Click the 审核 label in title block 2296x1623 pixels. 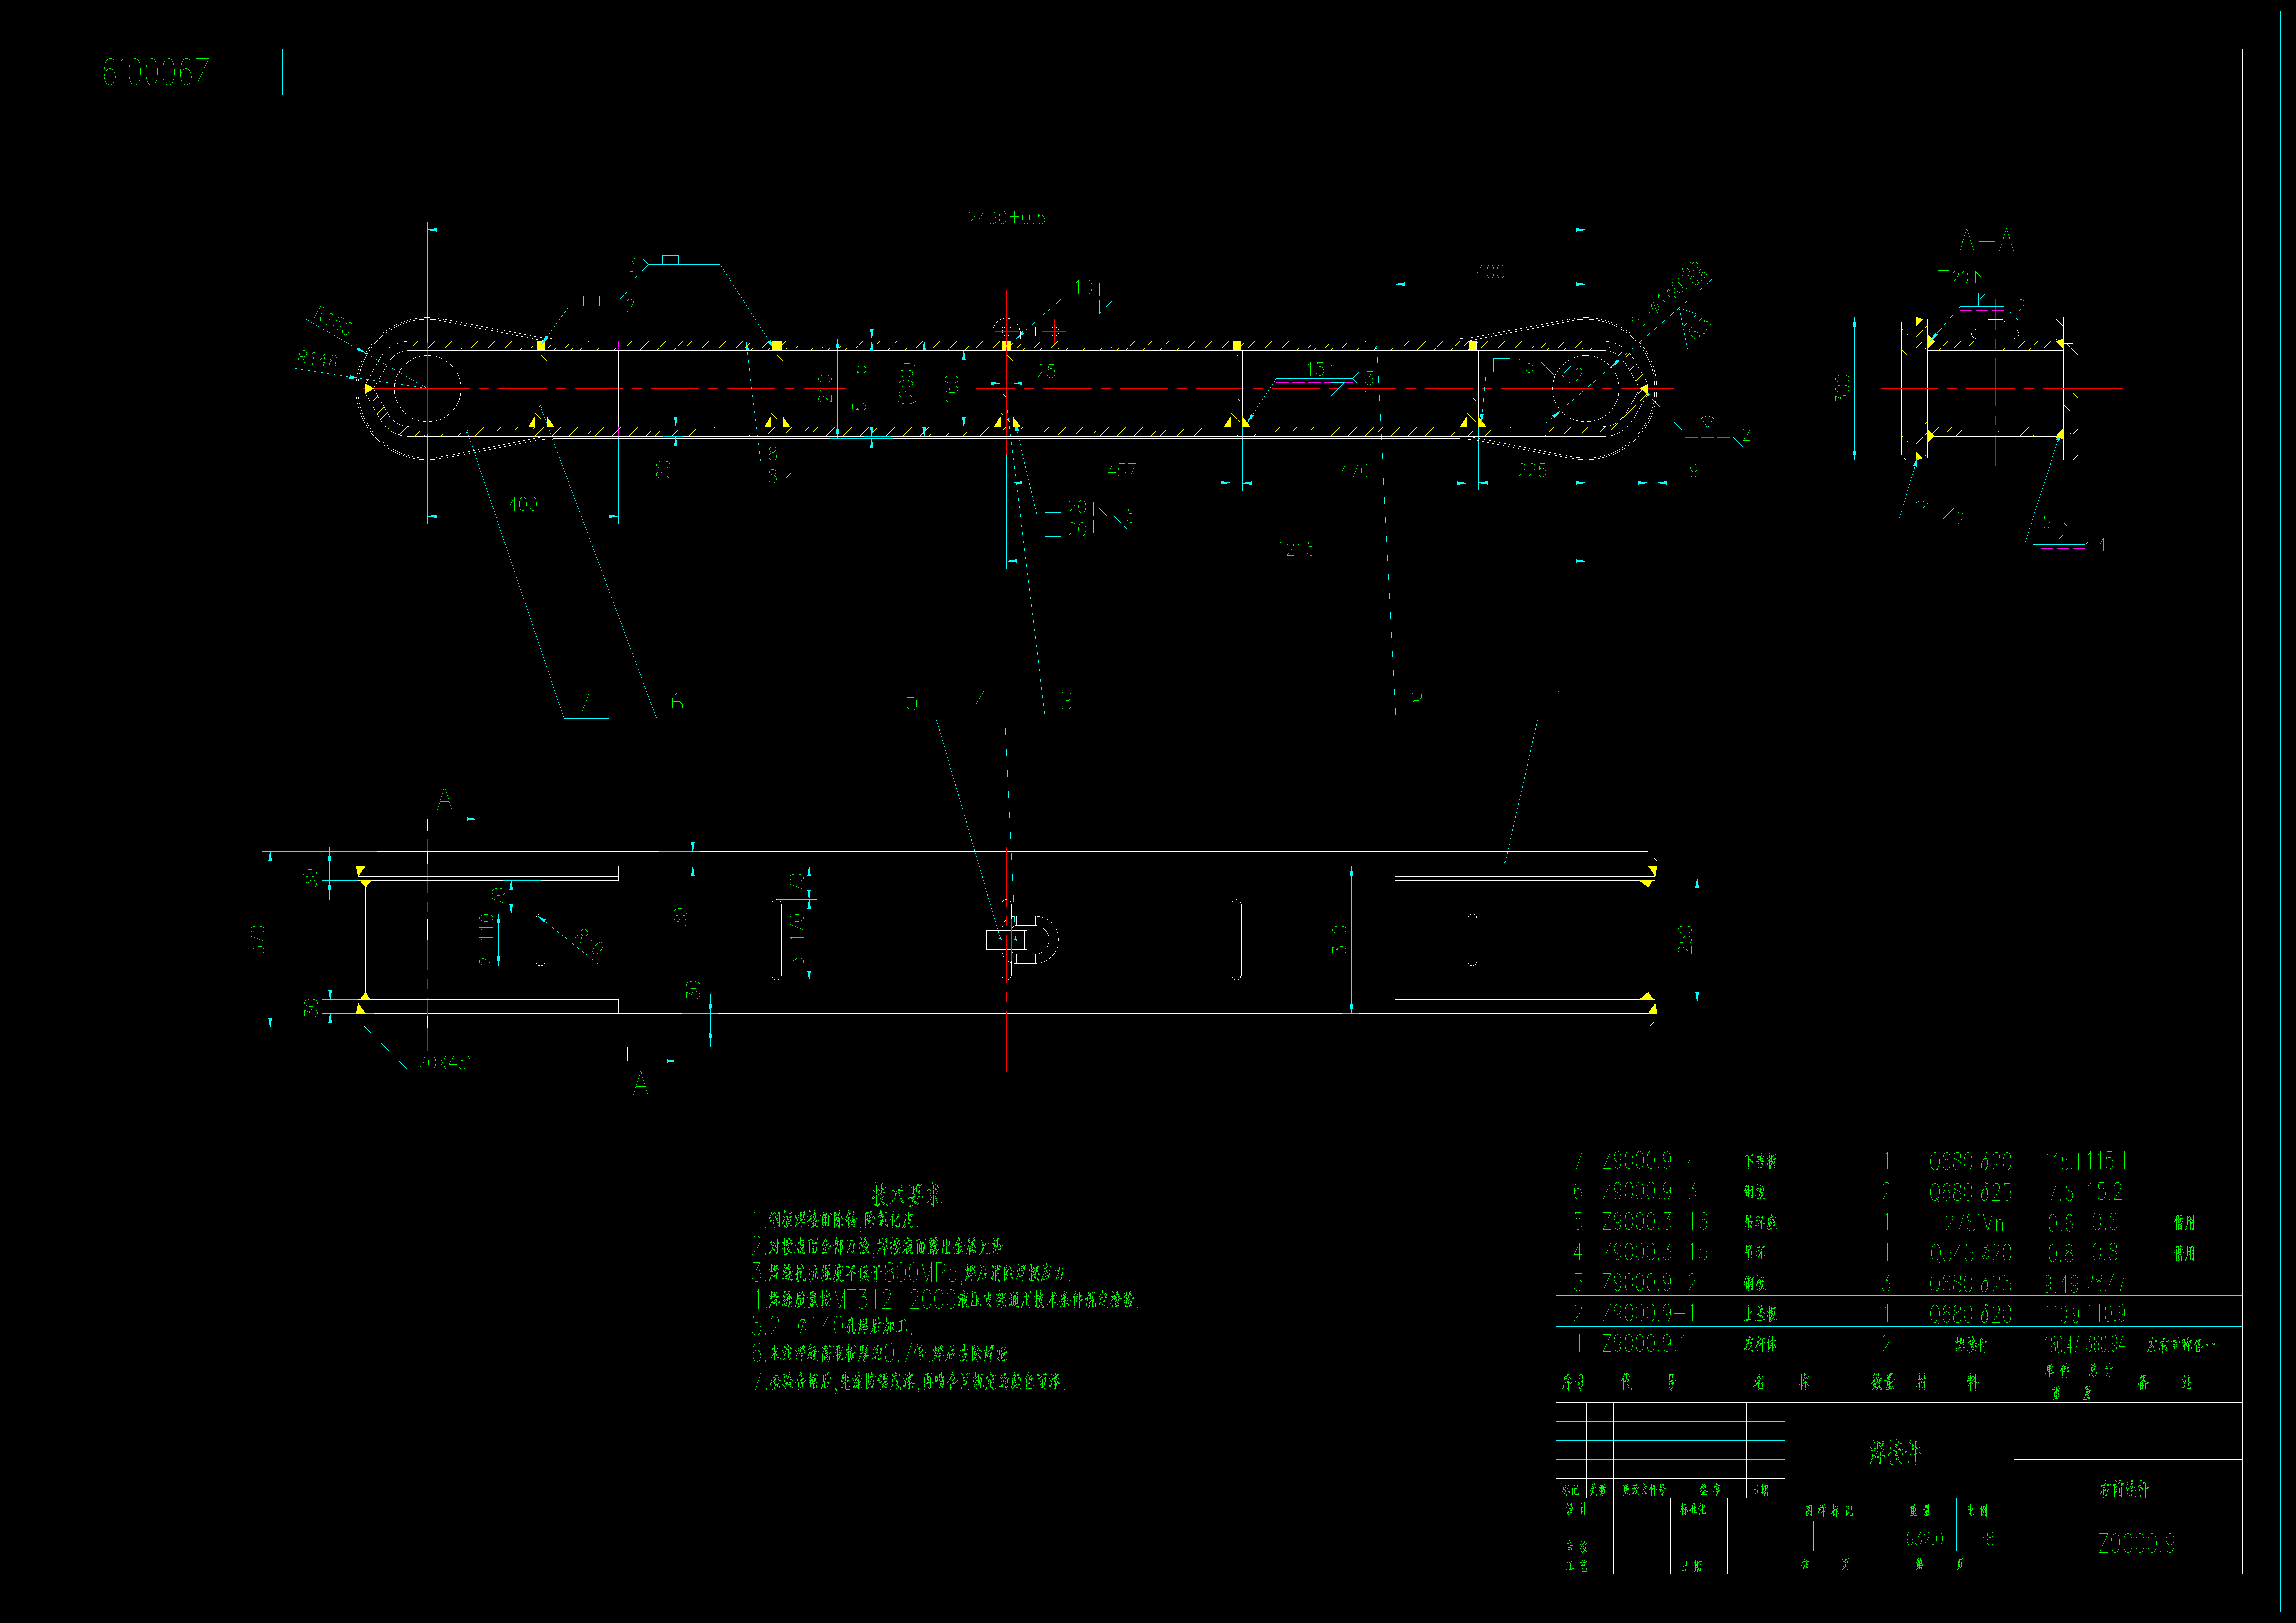tap(1577, 1547)
